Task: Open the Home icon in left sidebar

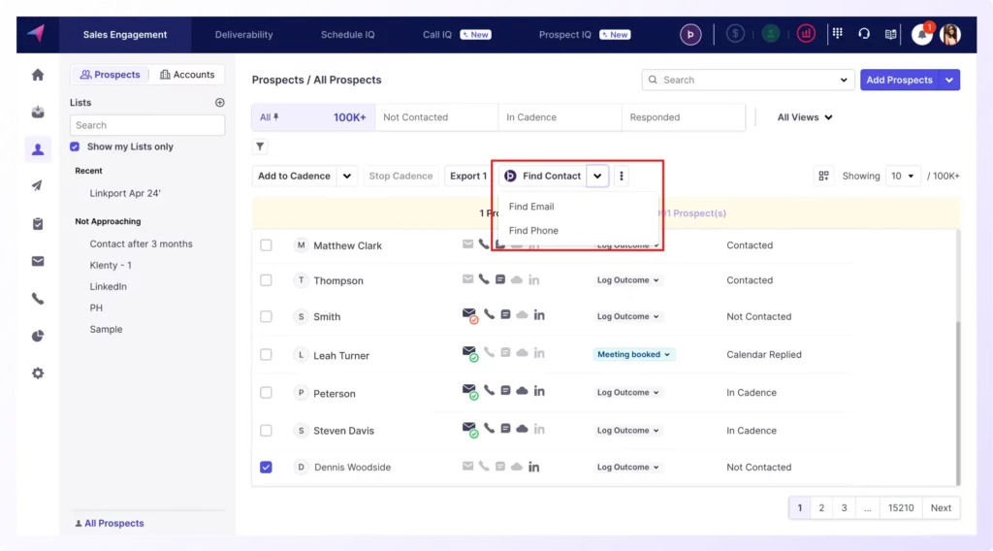Action: (x=38, y=75)
